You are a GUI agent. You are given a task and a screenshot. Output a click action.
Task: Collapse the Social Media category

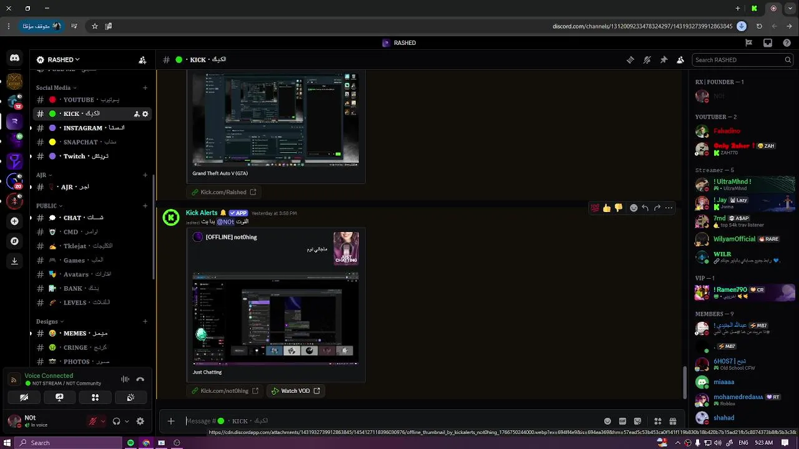[x=56, y=88]
